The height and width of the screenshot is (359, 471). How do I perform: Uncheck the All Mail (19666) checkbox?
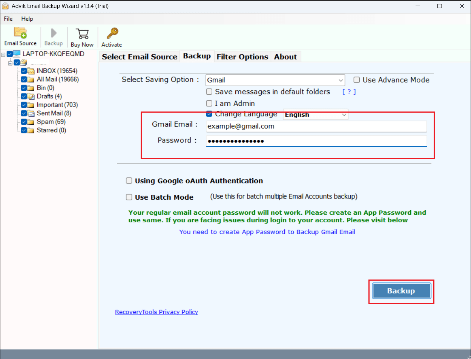point(24,79)
